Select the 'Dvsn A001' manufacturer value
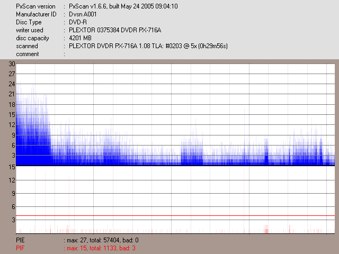Viewport: 339px width, 254px height. [x=83, y=14]
